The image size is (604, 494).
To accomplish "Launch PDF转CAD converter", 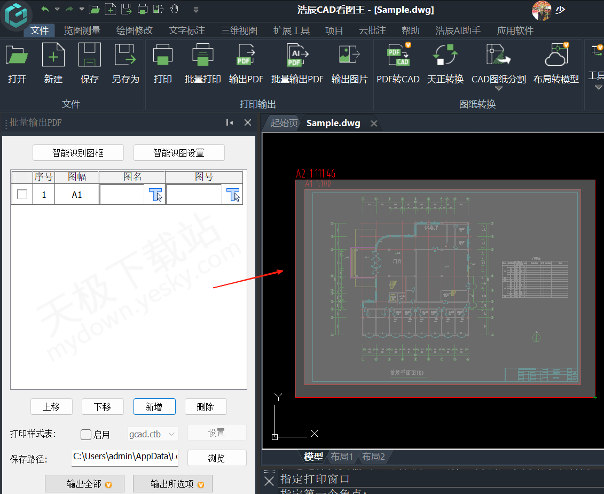I will point(399,55).
